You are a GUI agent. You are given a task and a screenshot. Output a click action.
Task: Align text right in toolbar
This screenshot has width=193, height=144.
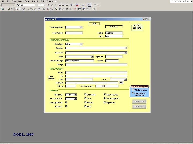(67, 5)
